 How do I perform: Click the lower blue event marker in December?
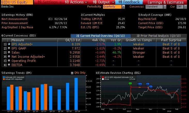click(x=151, y=87)
